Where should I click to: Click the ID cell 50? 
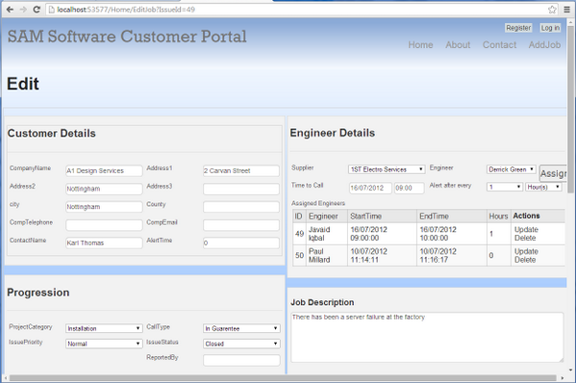pyautogui.click(x=299, y=255)
